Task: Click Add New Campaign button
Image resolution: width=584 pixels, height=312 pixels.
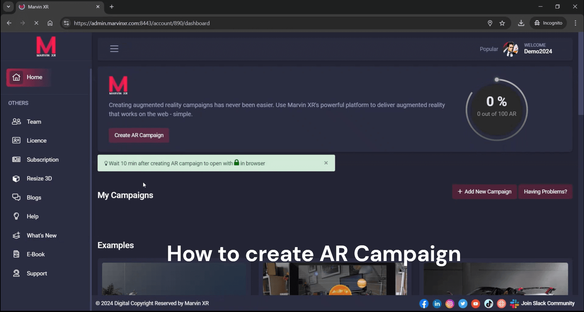Action: (x=484, y=192)
